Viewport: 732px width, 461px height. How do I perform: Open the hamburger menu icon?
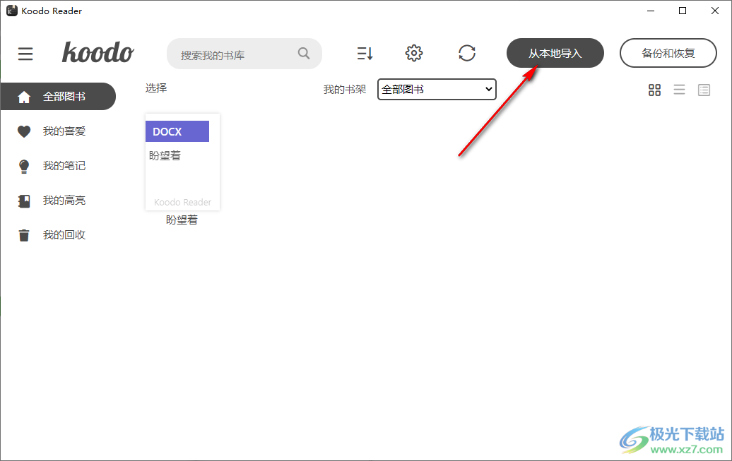25,54
